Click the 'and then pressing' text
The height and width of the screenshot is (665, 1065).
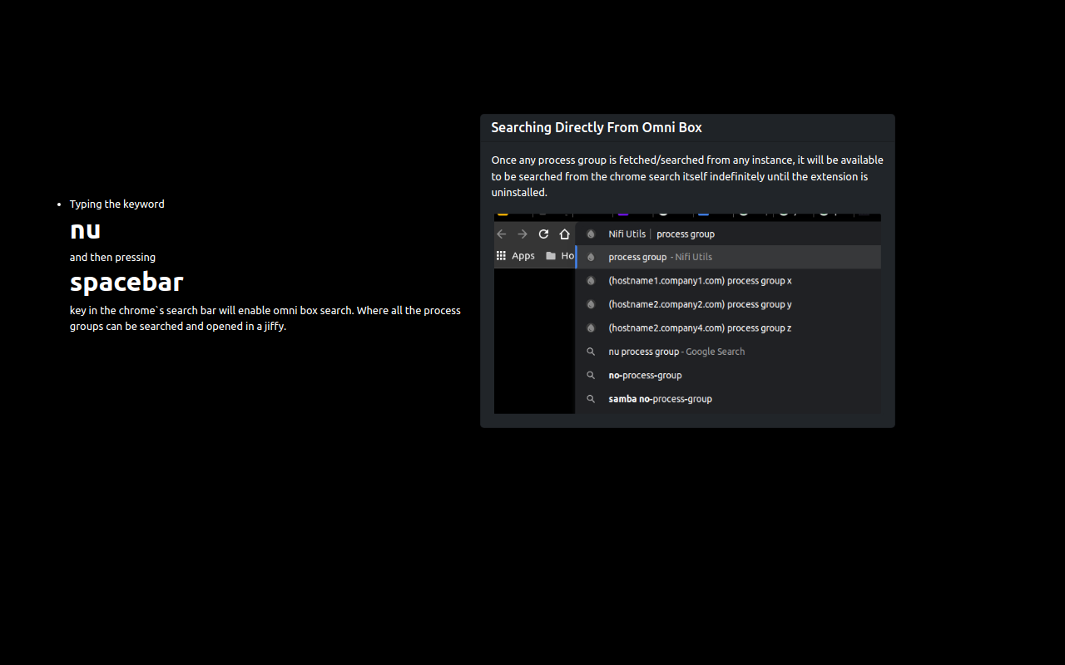tap(112, 257)
